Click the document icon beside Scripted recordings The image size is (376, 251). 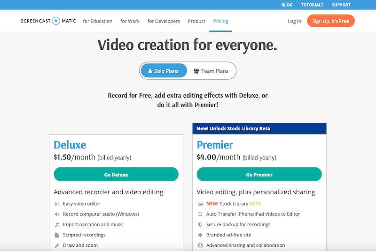click(57, 235)
